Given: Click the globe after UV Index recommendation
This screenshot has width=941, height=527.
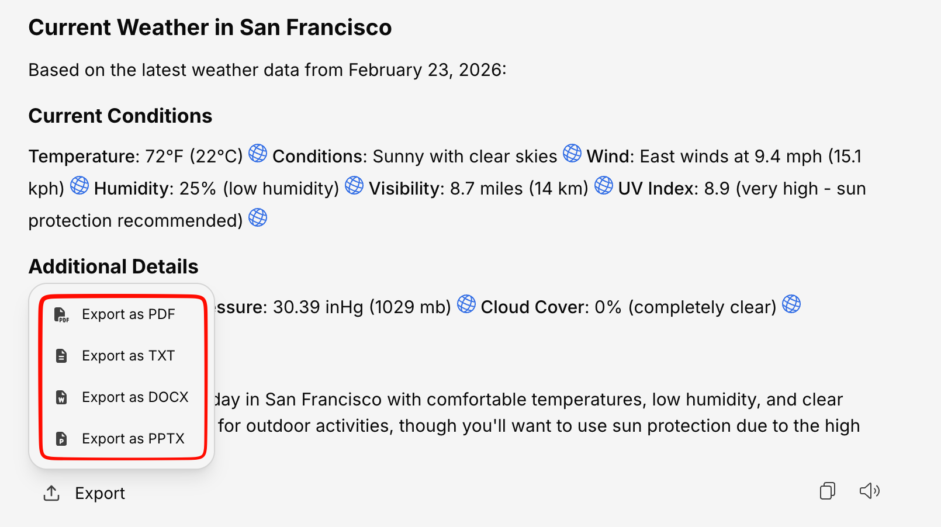Looking at the screenshot, I should tap(258, 218).
